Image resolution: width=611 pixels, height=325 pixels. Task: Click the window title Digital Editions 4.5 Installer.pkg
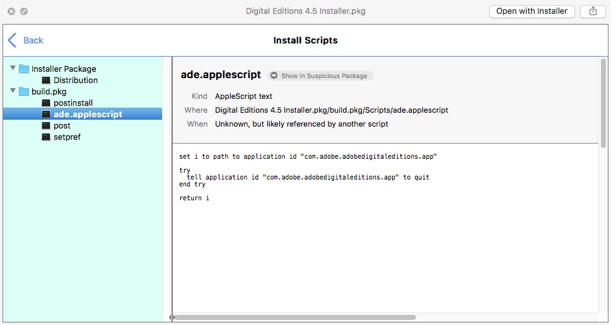305,11
